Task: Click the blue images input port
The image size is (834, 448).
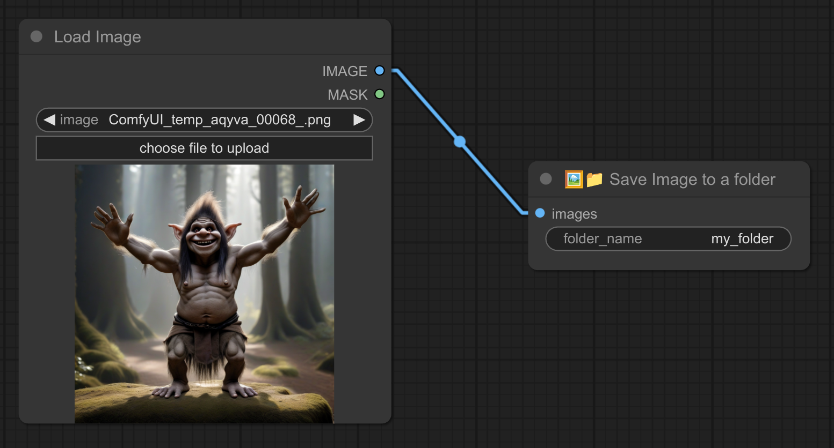Action: 540,213
